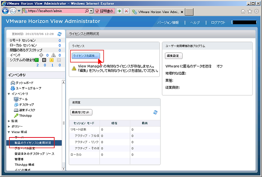Select ThinApp 構成 tree item
The width and height of the screenshot is (262, 177).
(x=24, y=165)
